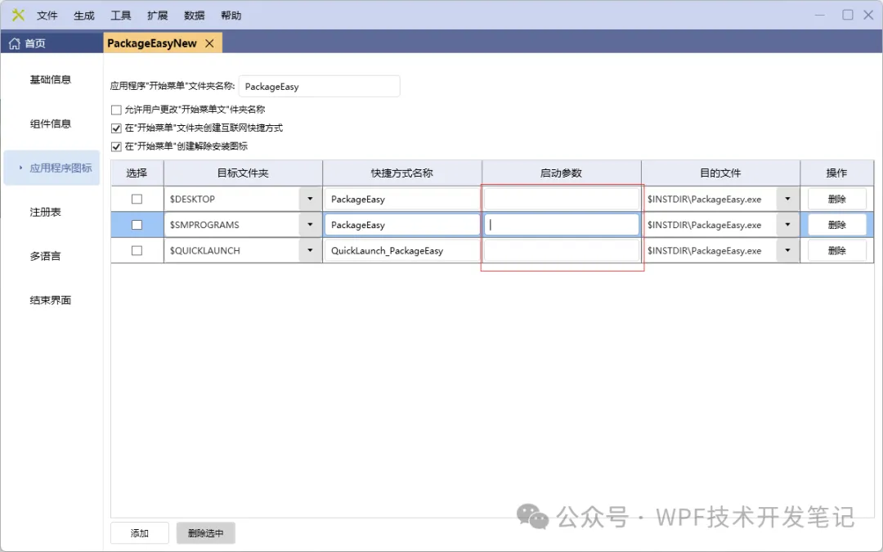The width and height of the screenshot is (883, 552).
Task: Open the 文件 menu
Action: pos(47,16)
